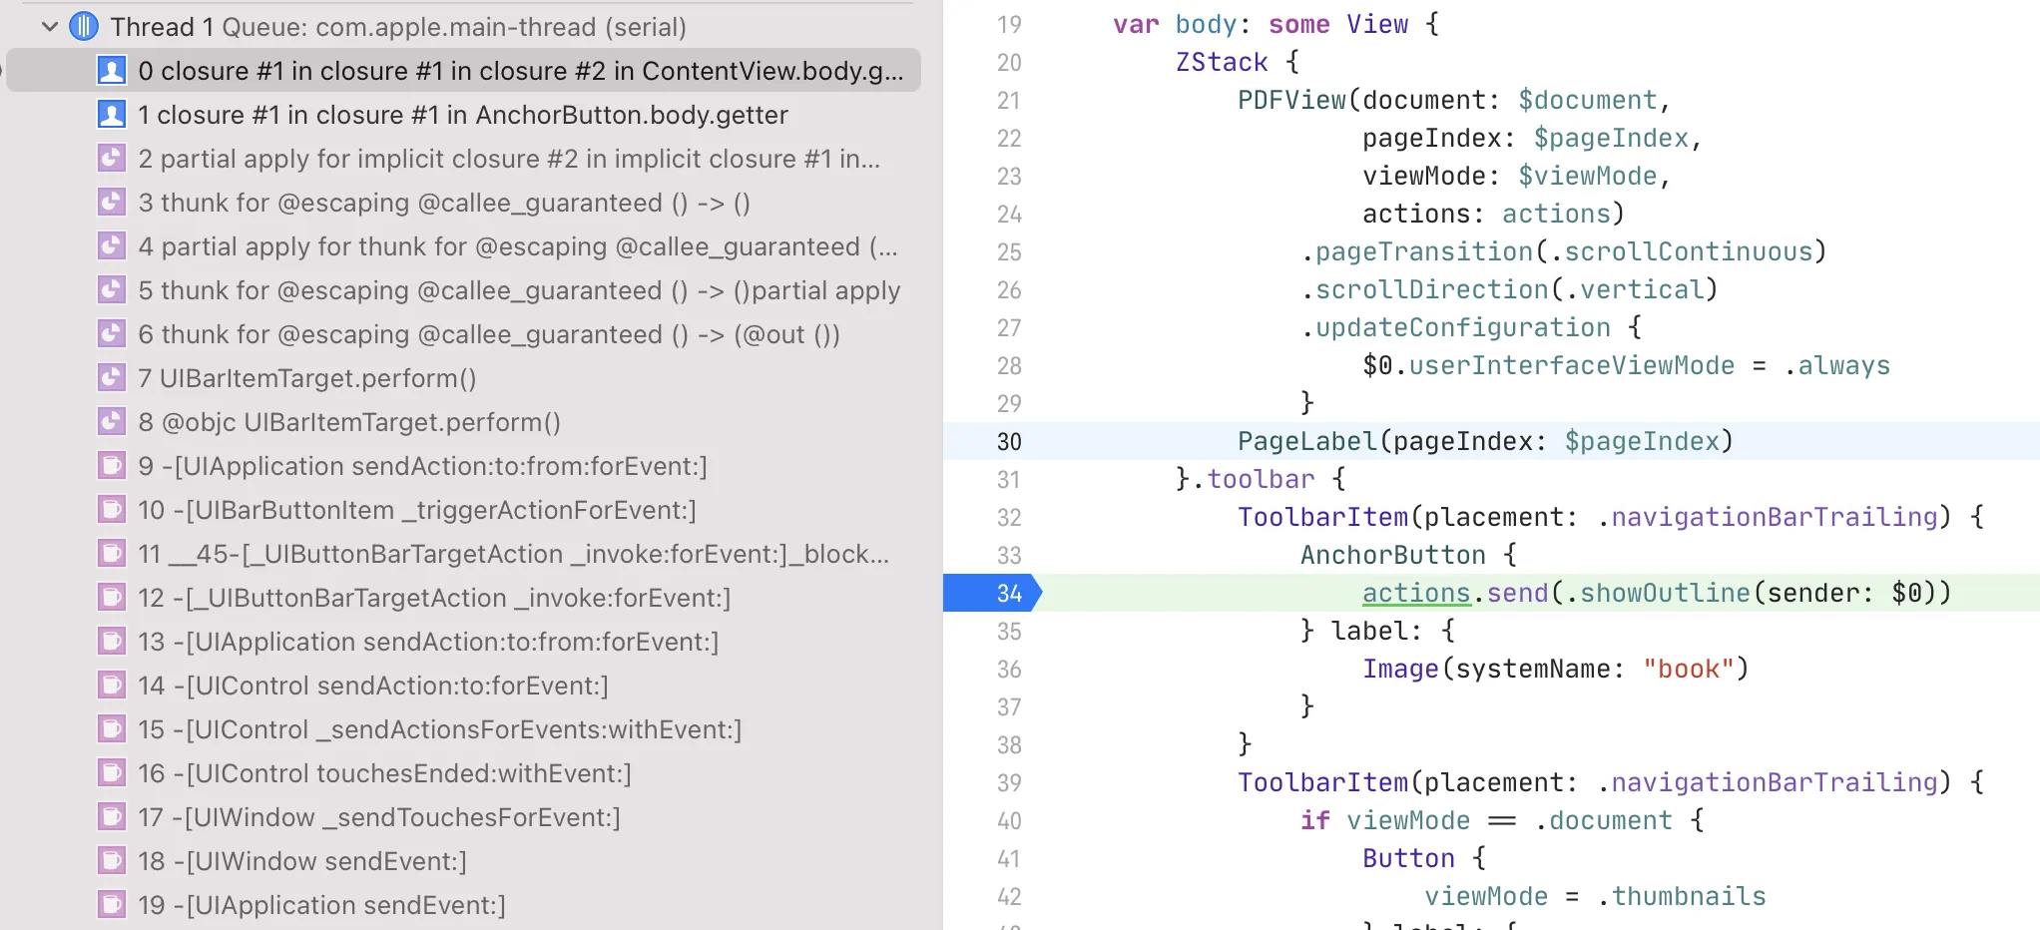The width and height of the screenshot is (2040, 930).
Task: Toggle a breakpoint on line 21 PDFView call
Action: click(x=1008, y=100)
